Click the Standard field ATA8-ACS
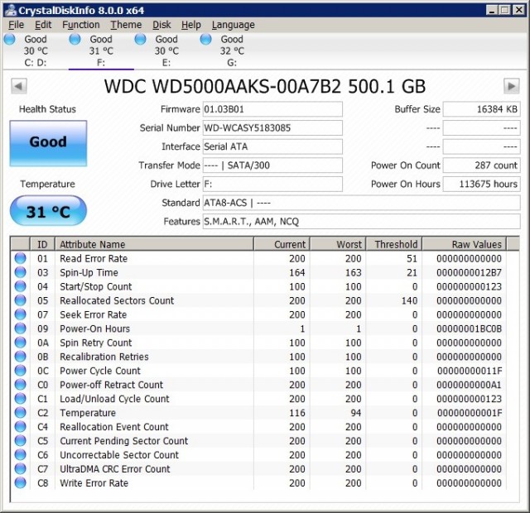This screenshot has width=530, height=513. click(361, 203)
